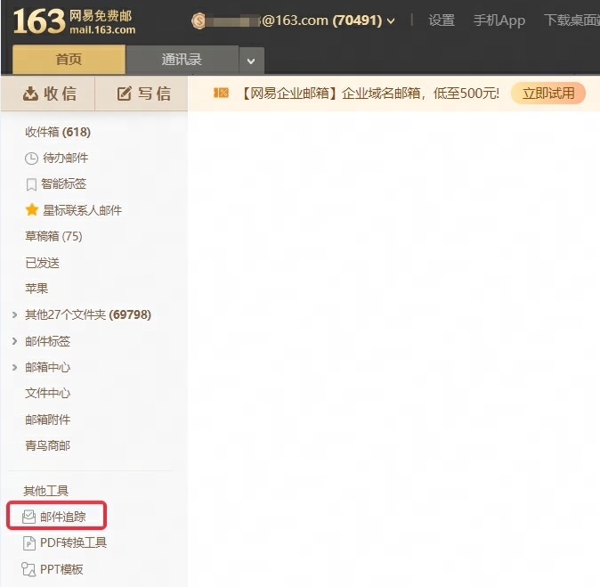Open 邮件追踪 tool
The height and width of the screenshot is (587, 600).
pyautogui.click(x=56, y=516)
